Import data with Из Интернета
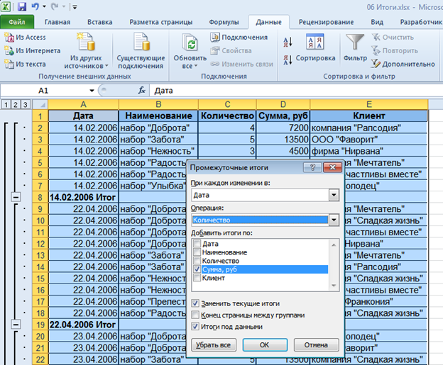The height and width of the screenshot is (365, 443). [x=33, y=51]
